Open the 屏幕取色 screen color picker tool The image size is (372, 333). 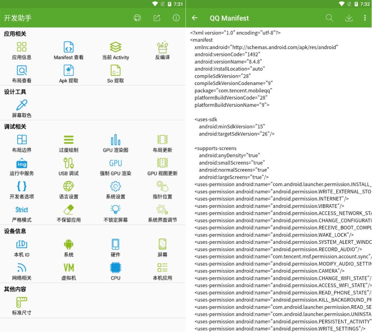click(21, 106)
